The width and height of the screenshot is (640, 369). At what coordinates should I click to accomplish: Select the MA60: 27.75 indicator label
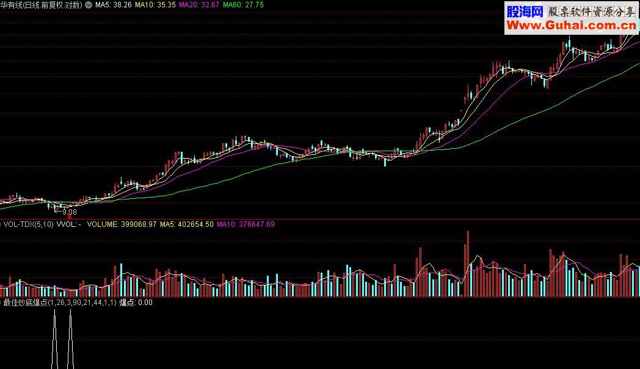(243, 5)
